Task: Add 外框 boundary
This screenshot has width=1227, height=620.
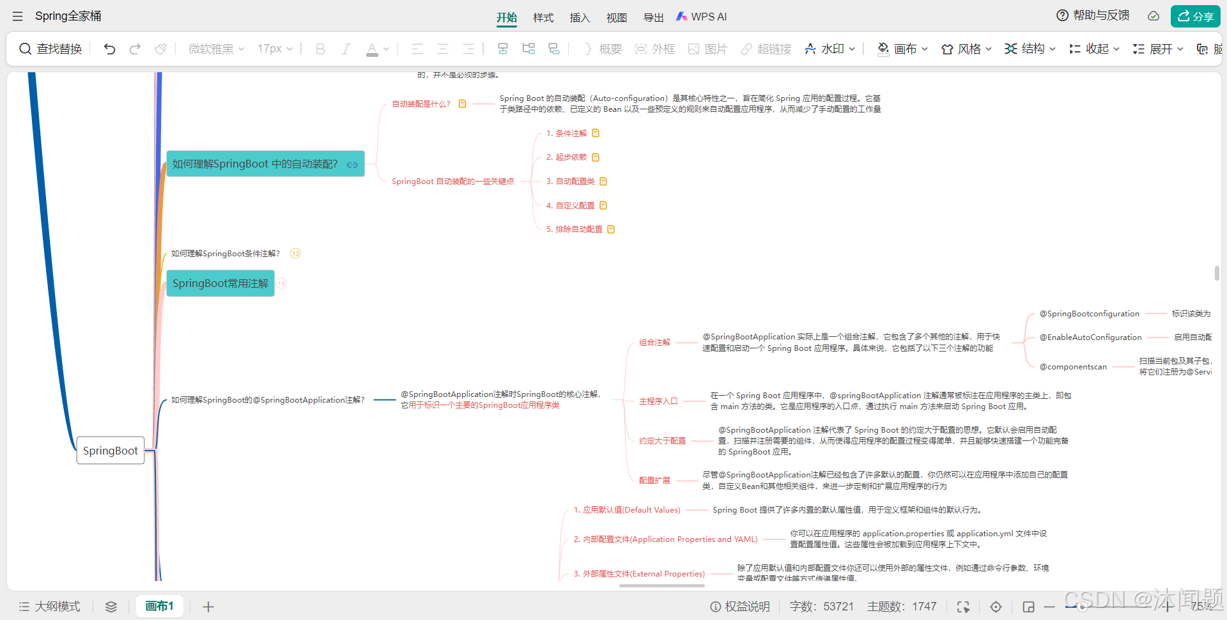Action: 655,49
